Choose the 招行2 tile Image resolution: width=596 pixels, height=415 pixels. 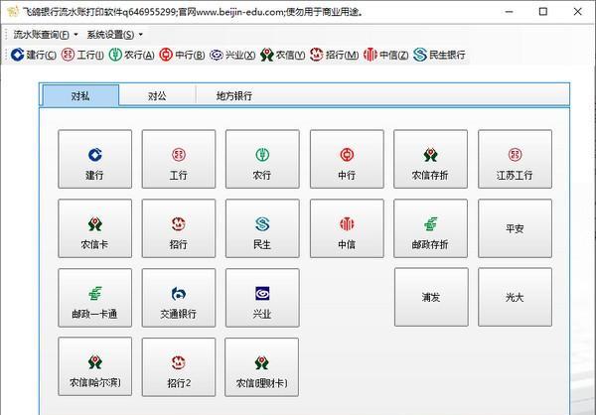pos(179,367)
